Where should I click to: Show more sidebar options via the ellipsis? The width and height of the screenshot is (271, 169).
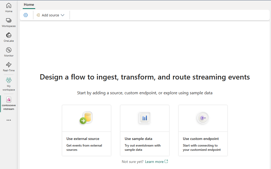tap(9, 120)
